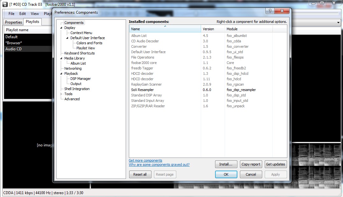Select Shell Integration in the tree
Screen dimensions: 343x197
pyautogui.click(x=77, y=89)
